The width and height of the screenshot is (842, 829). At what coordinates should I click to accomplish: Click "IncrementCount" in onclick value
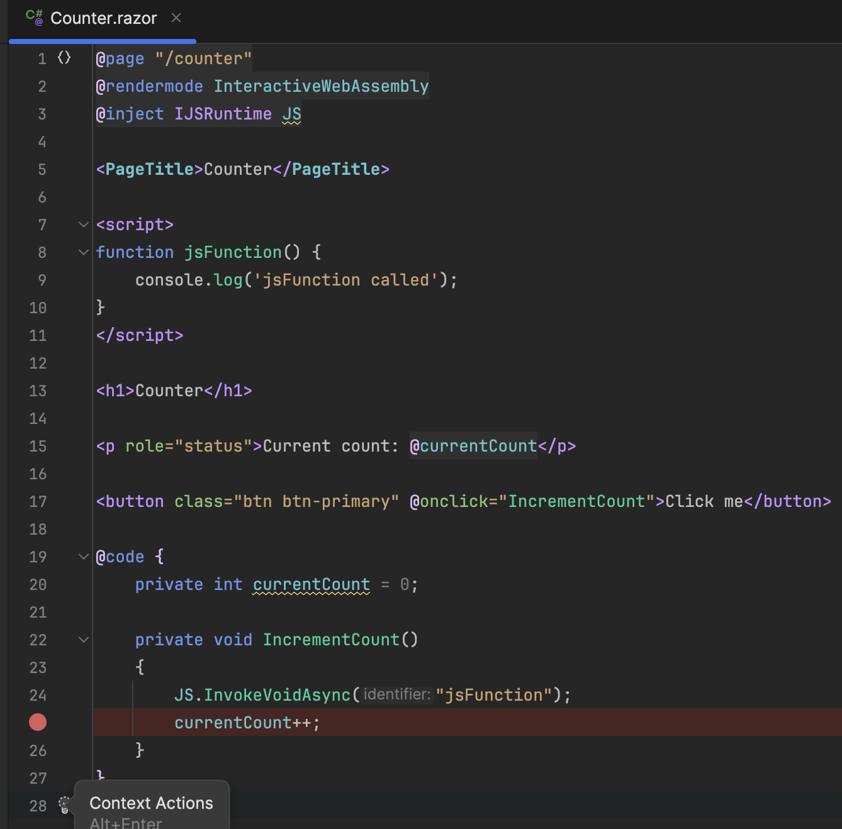[x=577, y=501]
